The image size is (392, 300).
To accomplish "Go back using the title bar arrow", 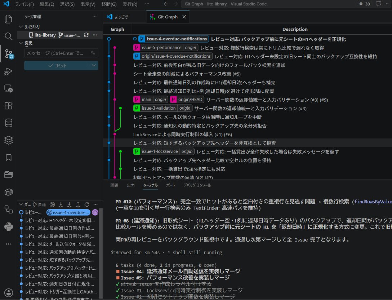I will [x=166, y=4].
